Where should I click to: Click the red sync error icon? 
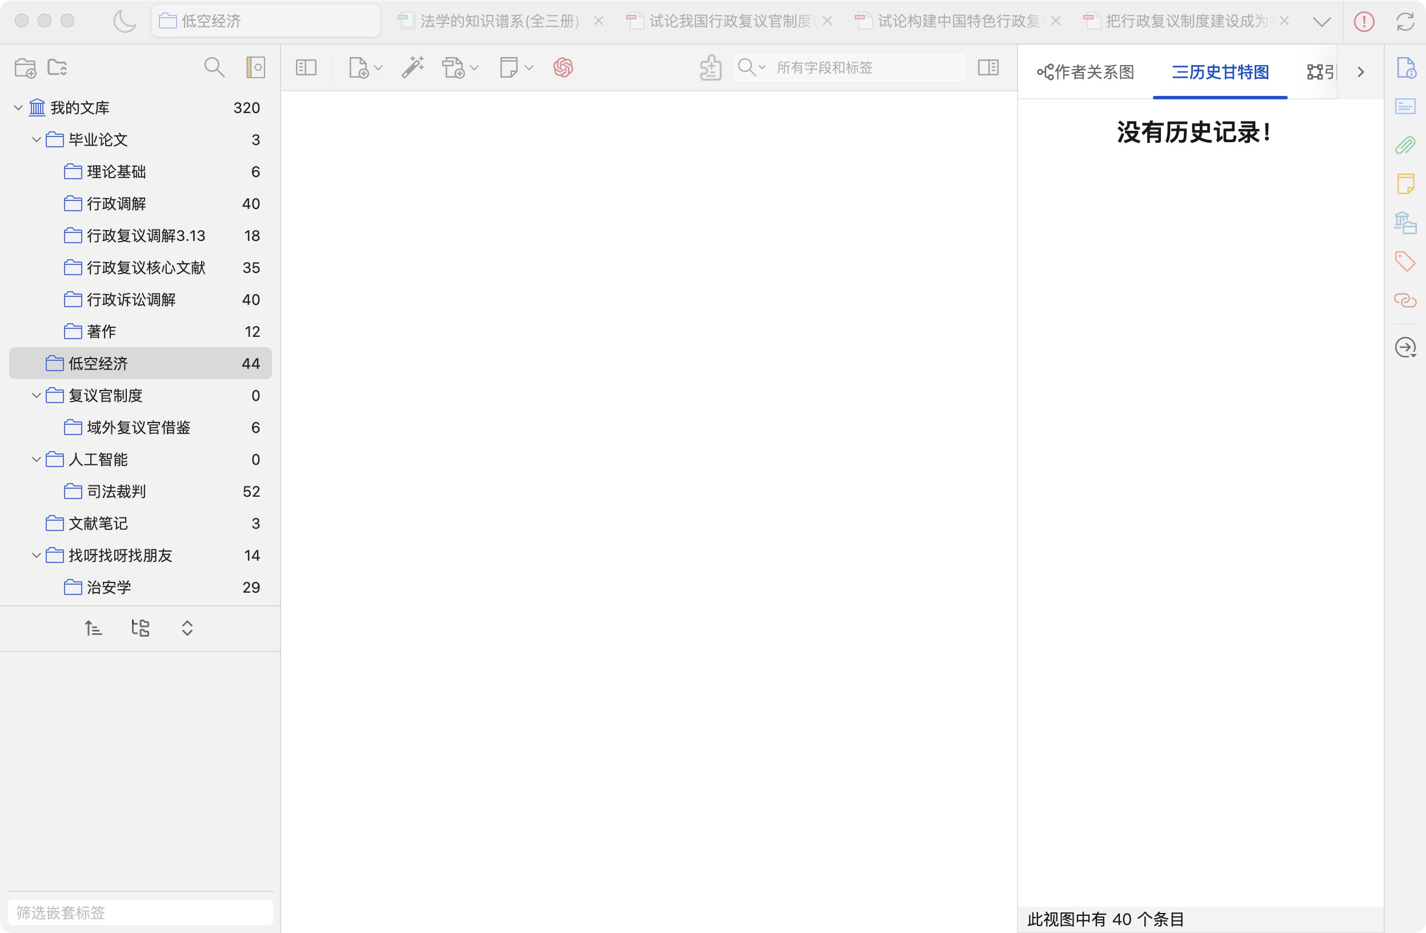pos(1364,22)
